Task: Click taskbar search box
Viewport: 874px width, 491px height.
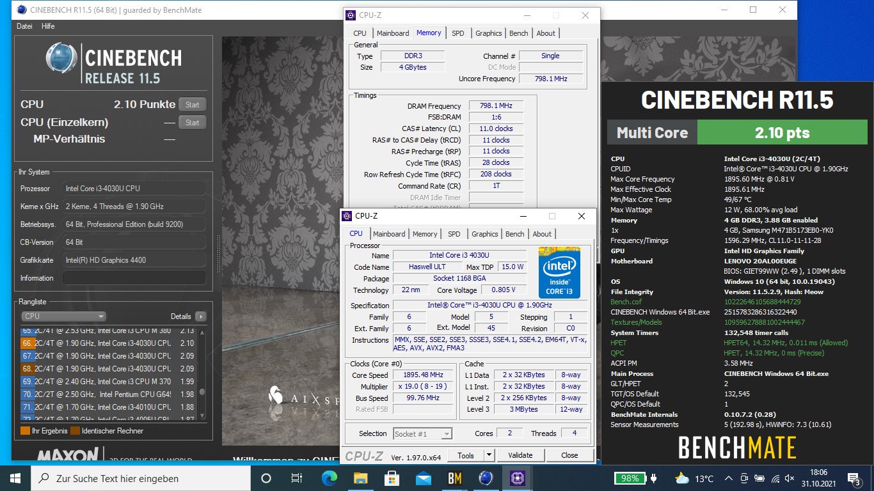Action: click(141, 478)
